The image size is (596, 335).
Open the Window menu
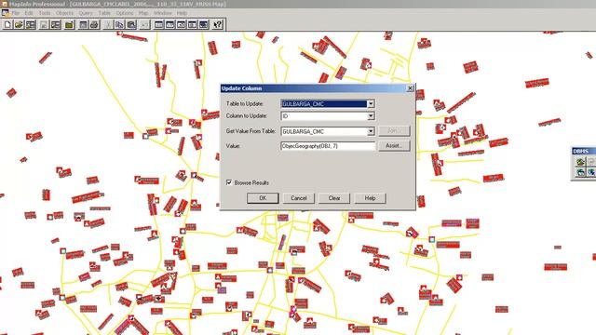[163, 13]
